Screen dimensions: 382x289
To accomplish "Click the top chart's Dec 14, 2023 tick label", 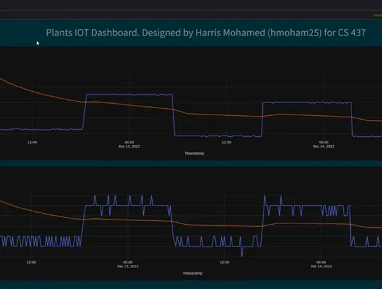I will coord(323,144).
